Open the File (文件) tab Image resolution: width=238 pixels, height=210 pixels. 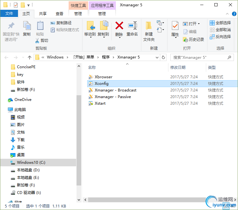coord(9,14)
